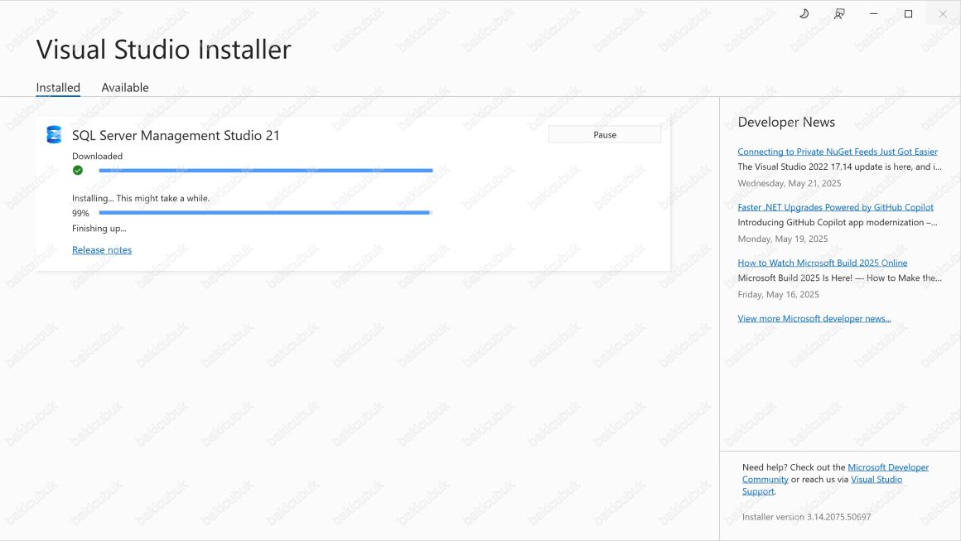Click the SQL Server Management Studio product icon
Screen dimensions: 961x541
54,134
